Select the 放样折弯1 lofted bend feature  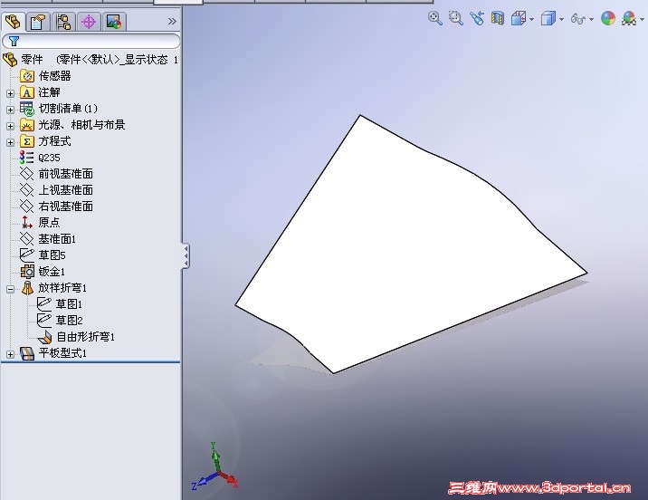tap(53, 288)
